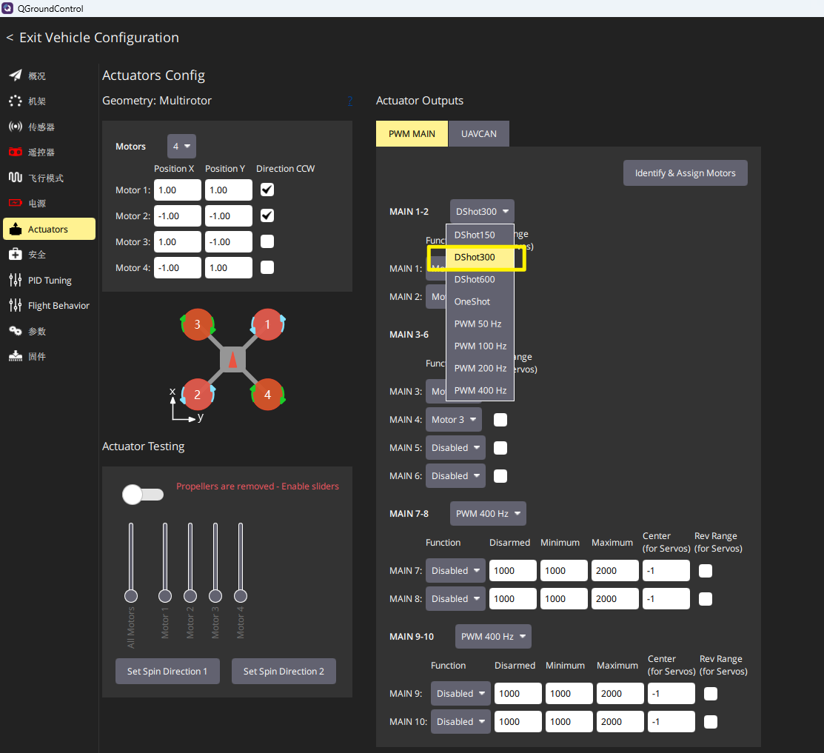
Task: Select DShot300 from the protocol list
Action: [x=480, y=257]
